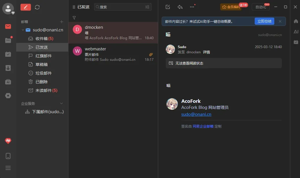Click the filter funnel icon above mail list
Image resolution: width=300 pixels, height=178 pixels.
point(74,18)
